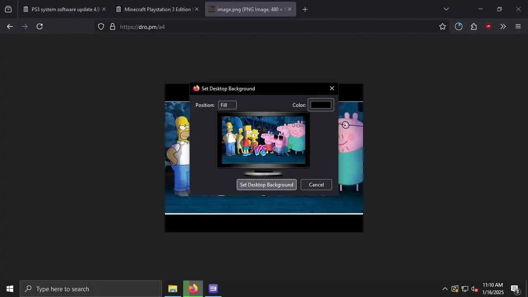
Task: Click the wallpaper preview monitor image
Action: 264,140
